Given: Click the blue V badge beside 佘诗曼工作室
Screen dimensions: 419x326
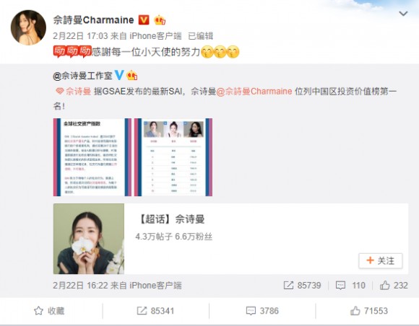Looking at the screenshot, I should click(119, 75).
